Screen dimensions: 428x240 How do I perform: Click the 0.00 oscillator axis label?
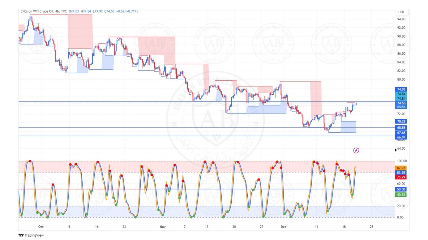(x=400, y=217)
